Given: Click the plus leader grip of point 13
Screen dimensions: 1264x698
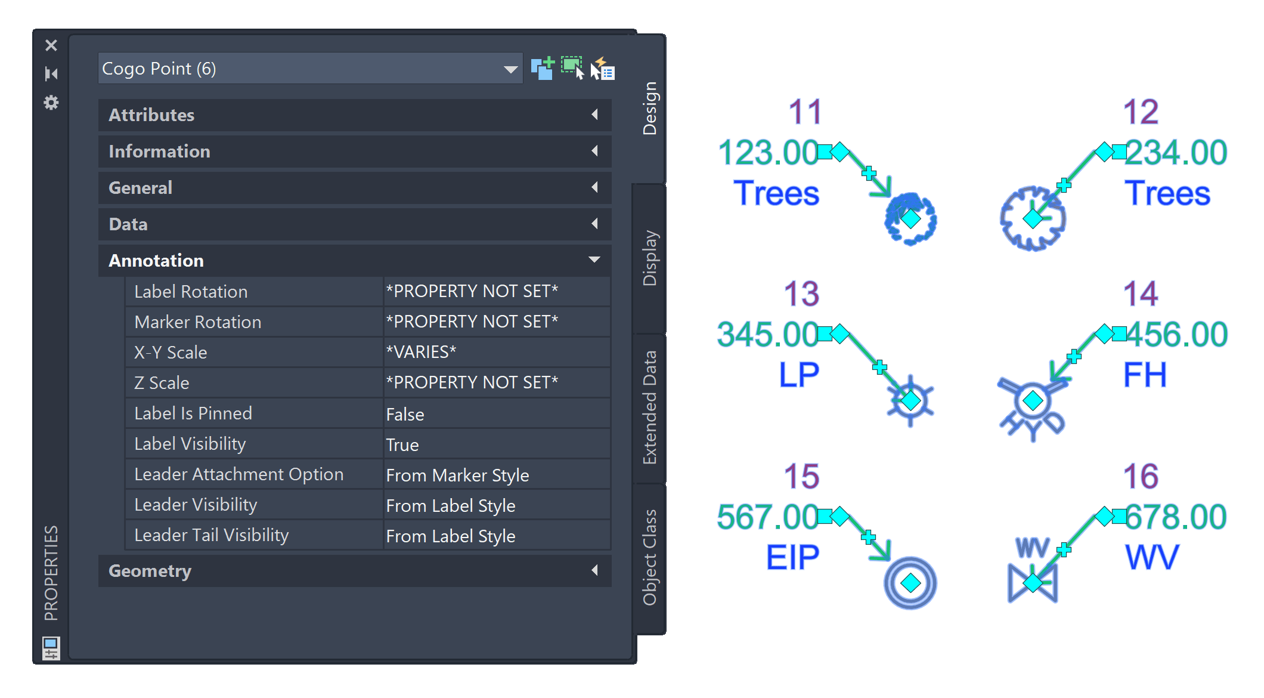Looking at the screenshot, I should coord(880,367).
